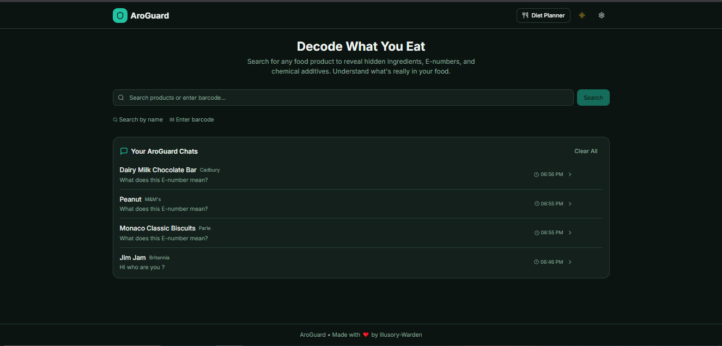The image size is (722, 346).
Task: Select the Search by name mode
Action: [x=138, y=119]
